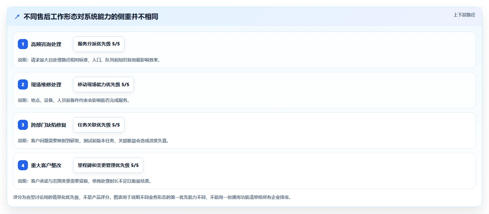Click the description starting 说明：客户问题需要映射
The image size is (489, 214).
coord(94,141)
